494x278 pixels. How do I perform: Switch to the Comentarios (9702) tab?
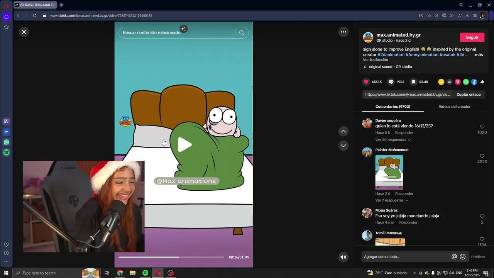point(392,107)
